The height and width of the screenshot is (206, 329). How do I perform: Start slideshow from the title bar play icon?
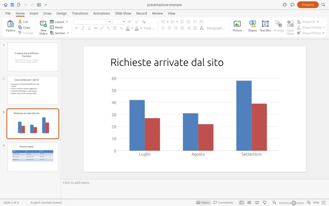pos(39,4)
